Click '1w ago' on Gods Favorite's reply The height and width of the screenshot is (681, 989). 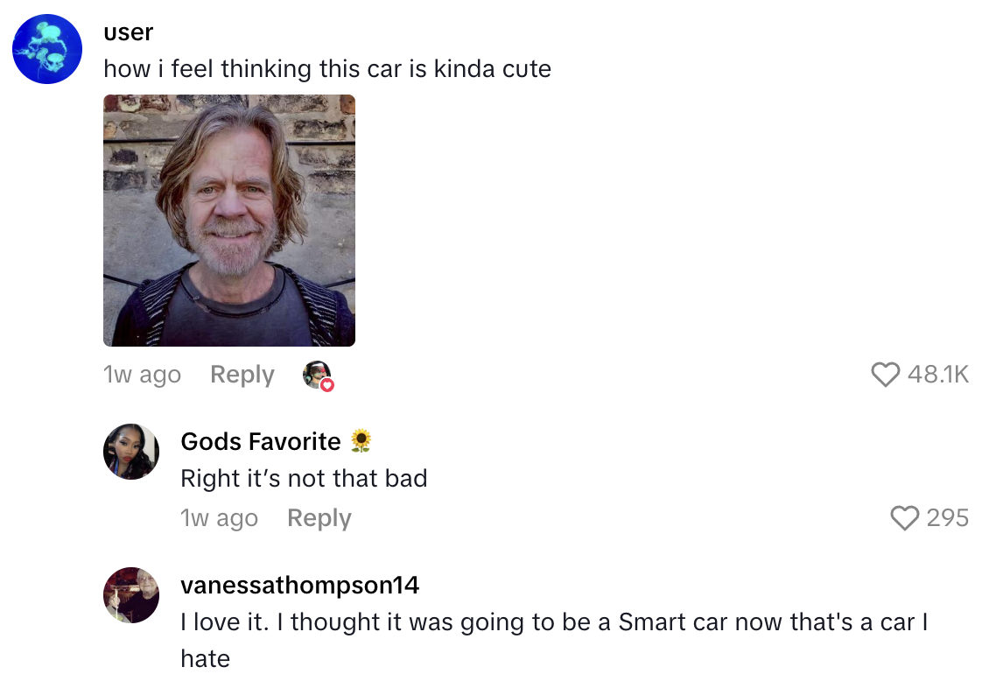click(x=220, y=518)
